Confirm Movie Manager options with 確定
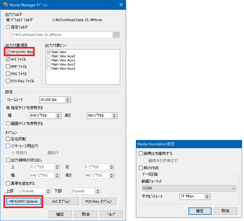 60,214
